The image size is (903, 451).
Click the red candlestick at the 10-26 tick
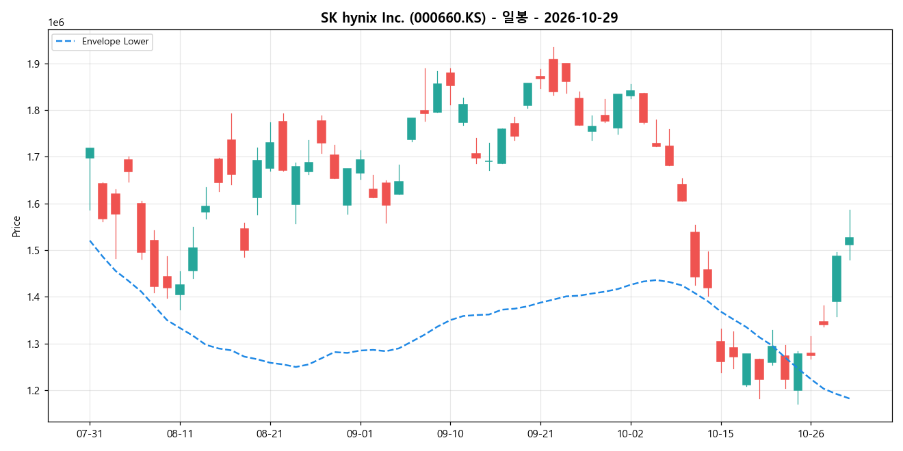tap(811, 354)
